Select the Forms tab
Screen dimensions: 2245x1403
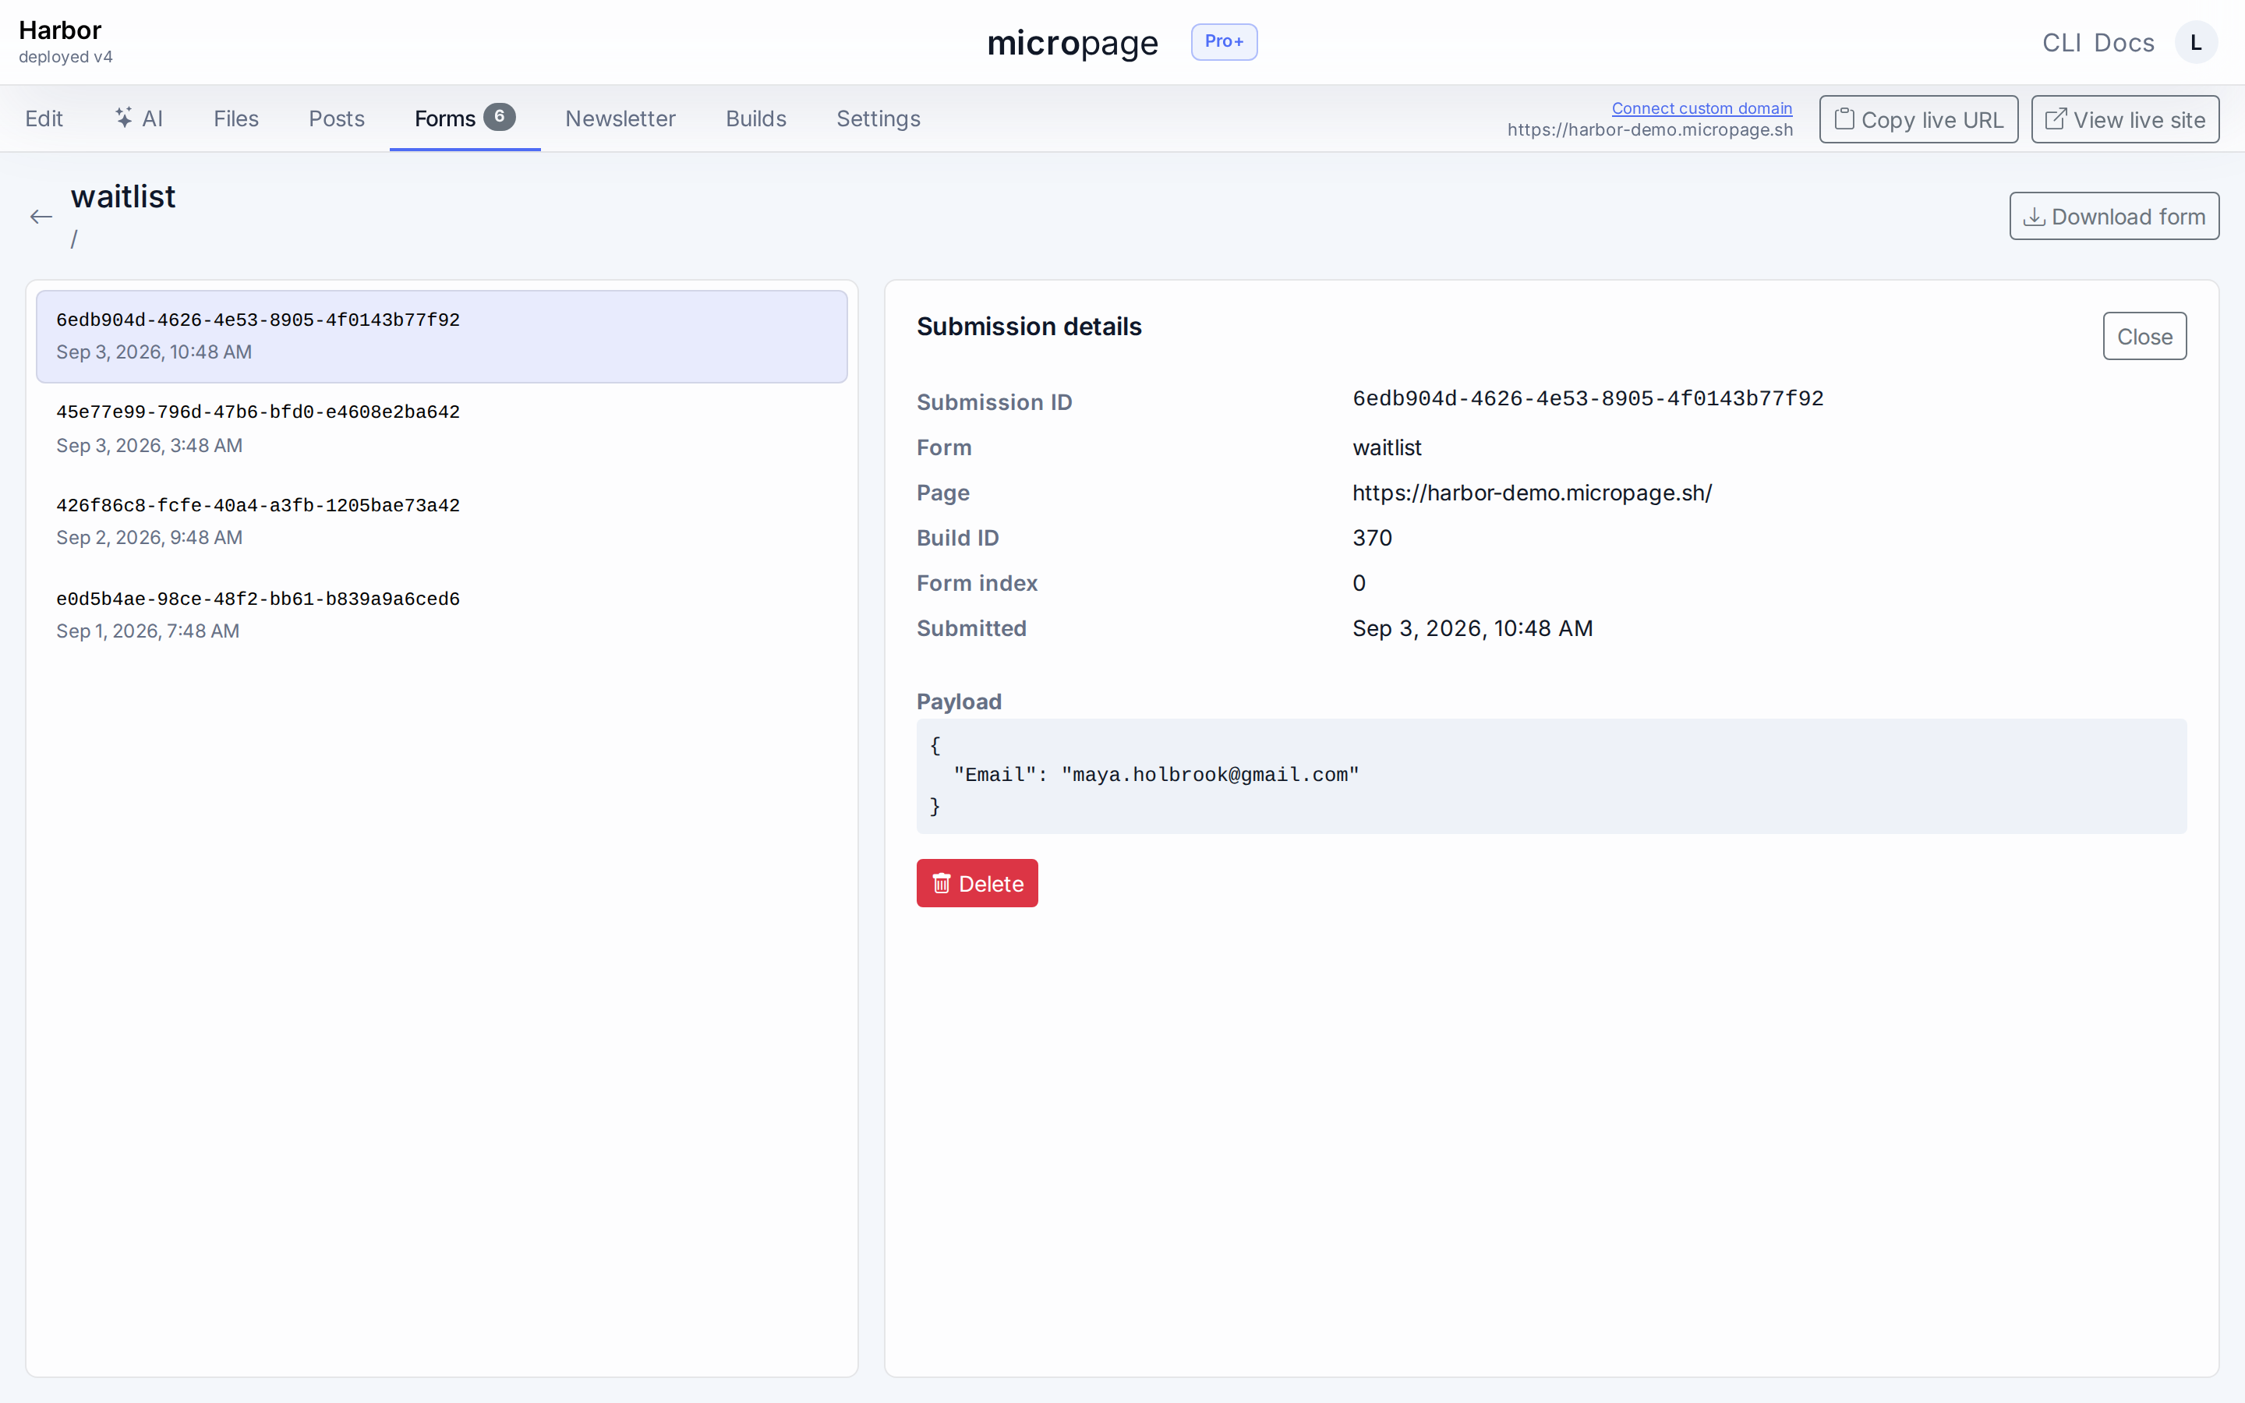click(x=464, y=118)
